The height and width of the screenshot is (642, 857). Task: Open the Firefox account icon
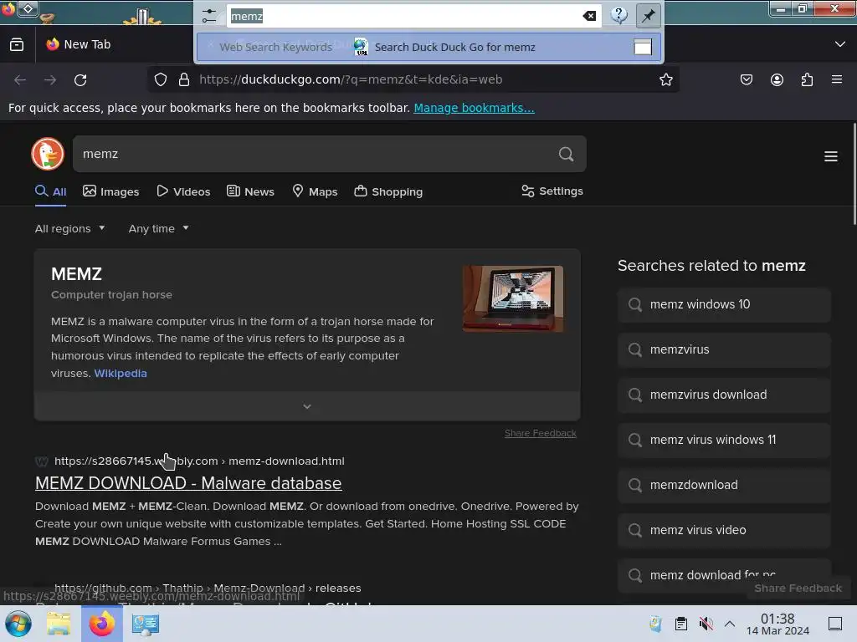pyautogui.click(x=777, y=79)
